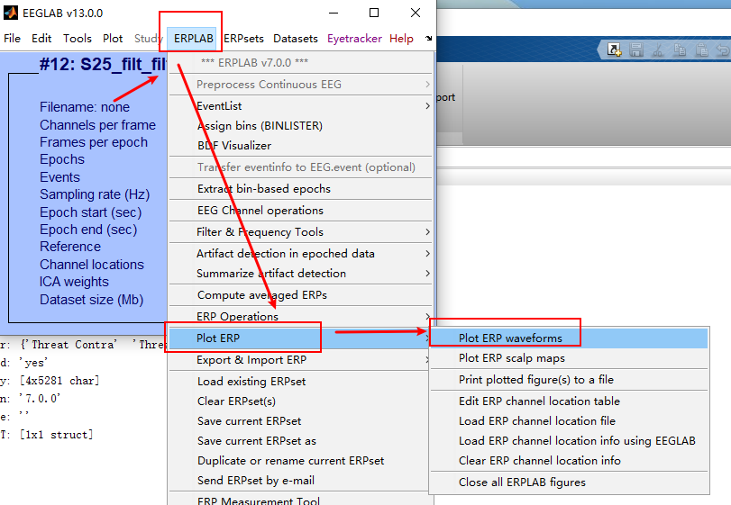Select Load ERP channel location info using EEGLAB
Image resolution: width=731 pixels, height=505 pixels.
click(569, 441)
